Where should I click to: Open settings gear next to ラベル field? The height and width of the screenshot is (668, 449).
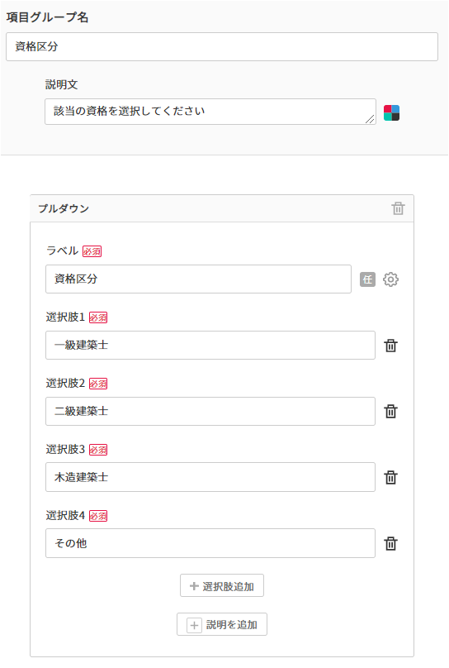point(390,279)
